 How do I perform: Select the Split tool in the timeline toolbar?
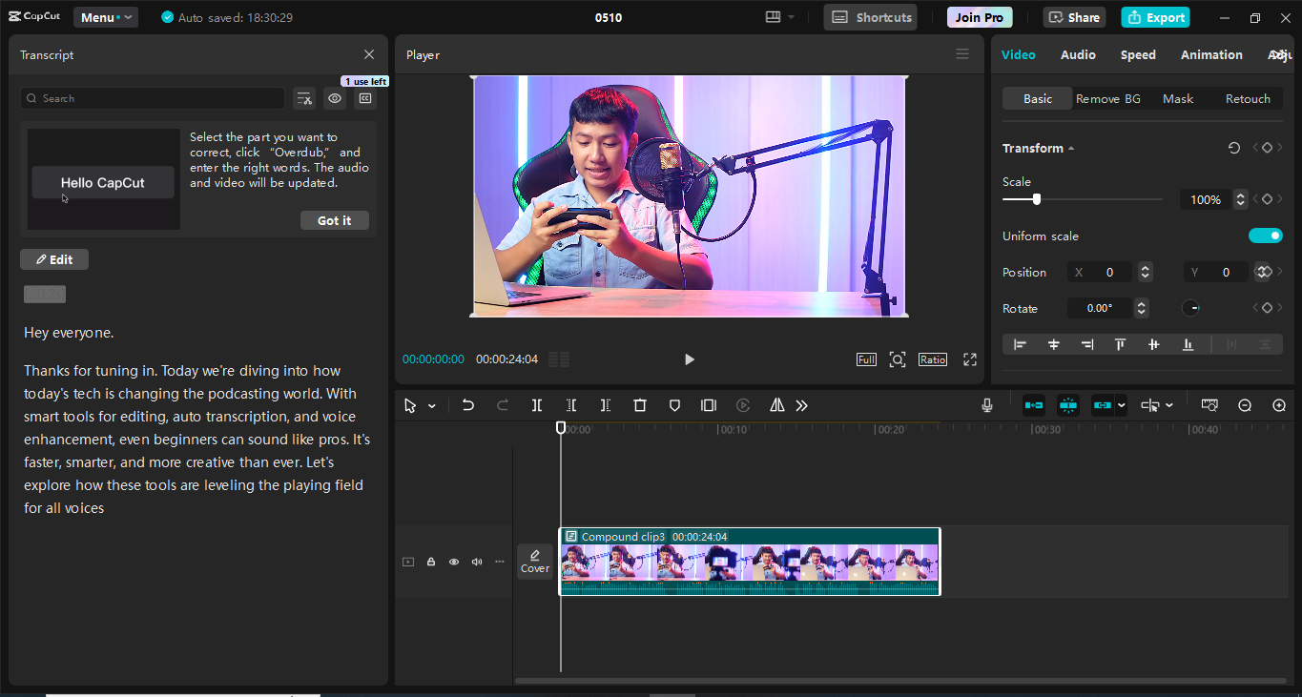537,405
